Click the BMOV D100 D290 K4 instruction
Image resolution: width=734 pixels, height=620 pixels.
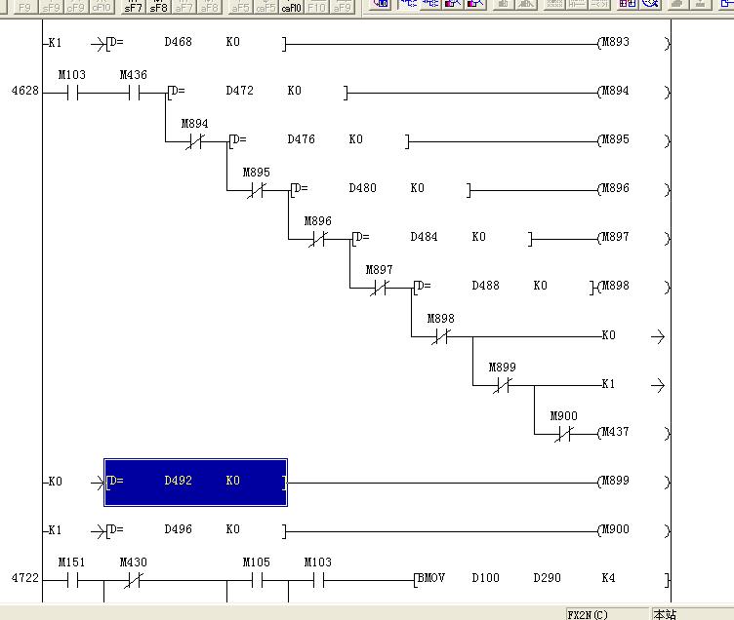click(542, 579)
